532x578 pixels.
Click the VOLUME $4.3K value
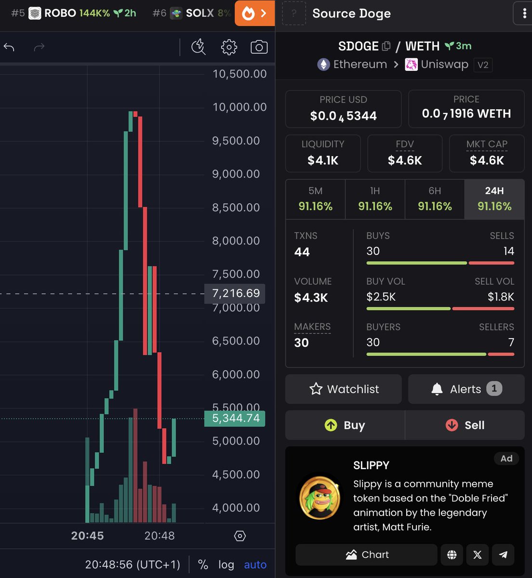(311, 298)
